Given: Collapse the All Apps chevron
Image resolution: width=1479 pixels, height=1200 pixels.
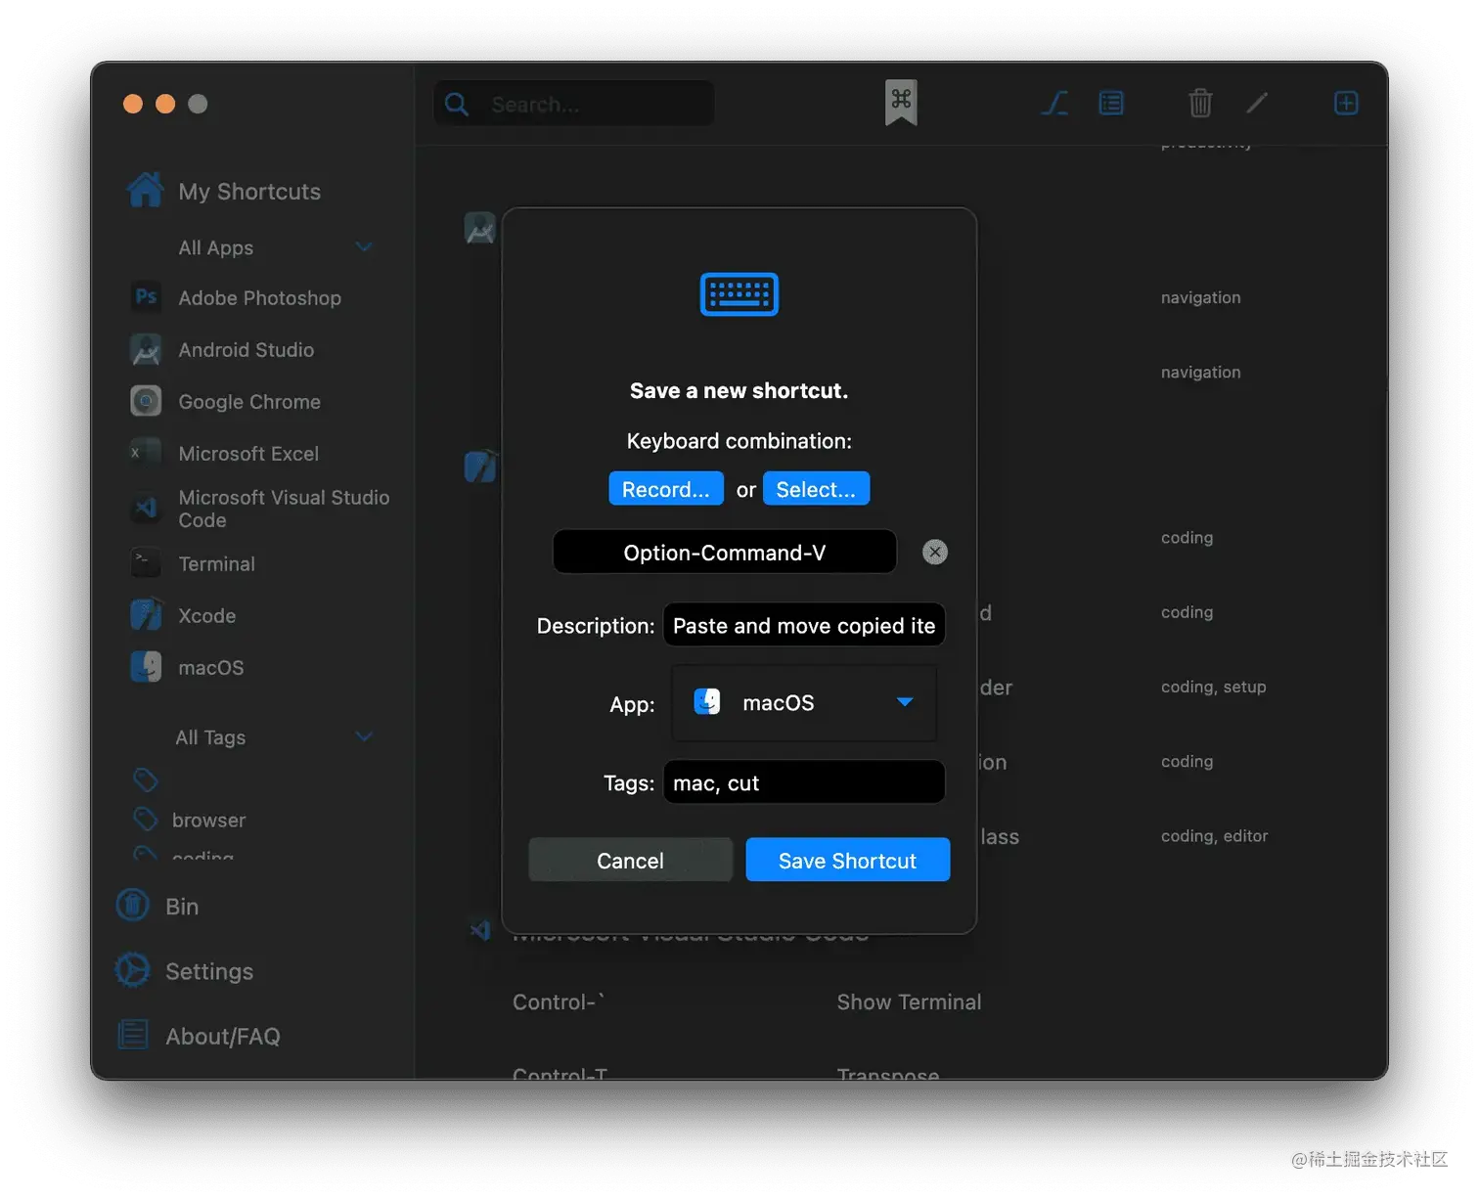Looking at the screenshot, I should [x=364, y=247].
